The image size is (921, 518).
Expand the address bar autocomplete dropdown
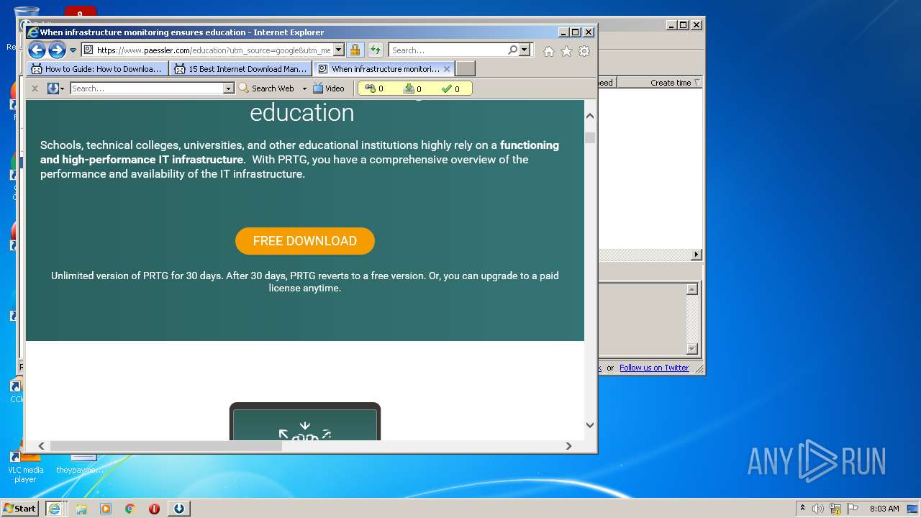(338, 50)
